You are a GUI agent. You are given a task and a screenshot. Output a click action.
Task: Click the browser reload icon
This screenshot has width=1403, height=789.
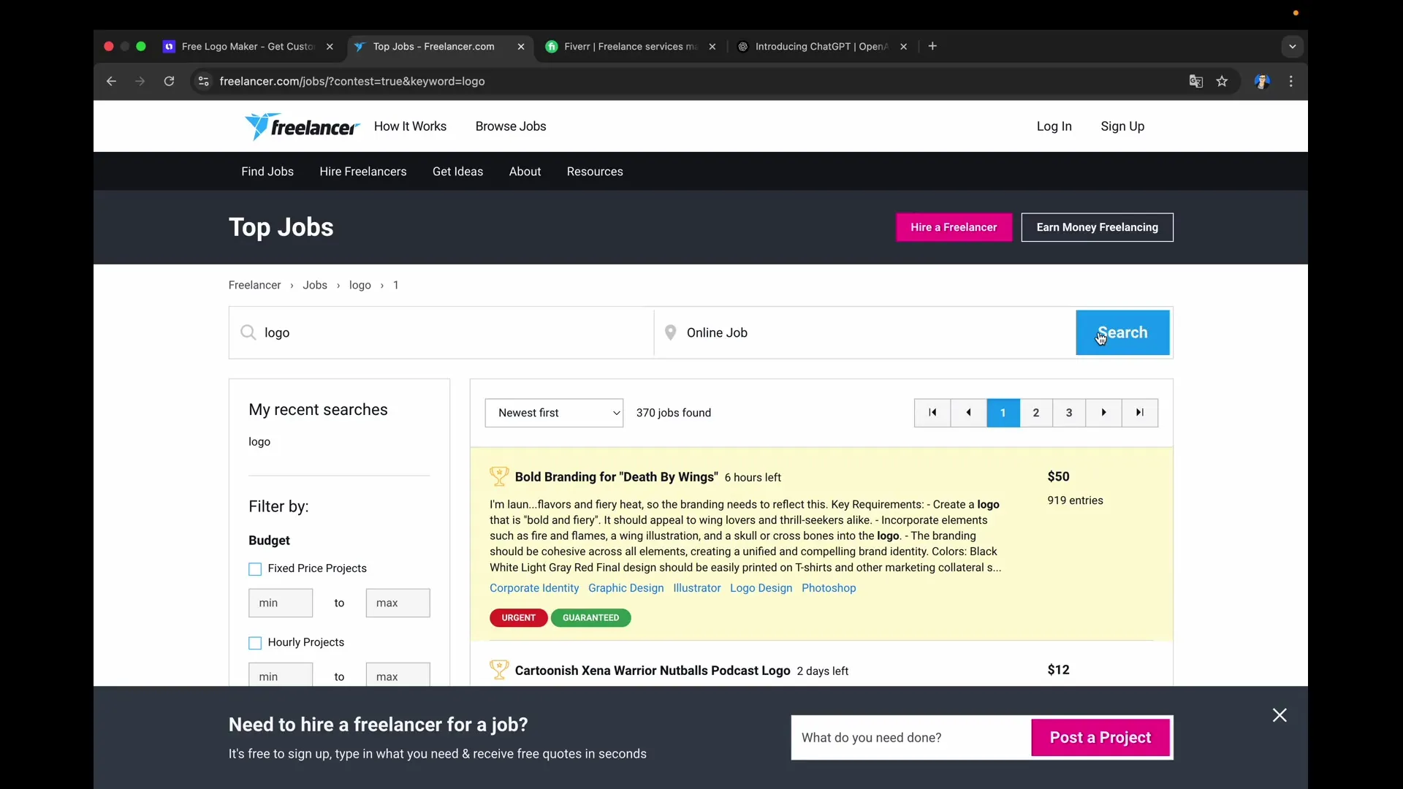click(x=169, y=81)
